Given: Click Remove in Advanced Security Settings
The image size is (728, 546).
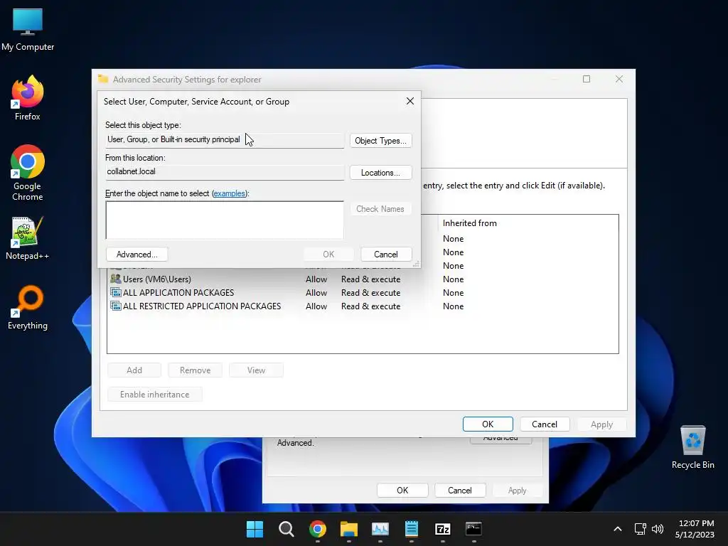Looking at the screenshot, I should (x=195, y=370).
